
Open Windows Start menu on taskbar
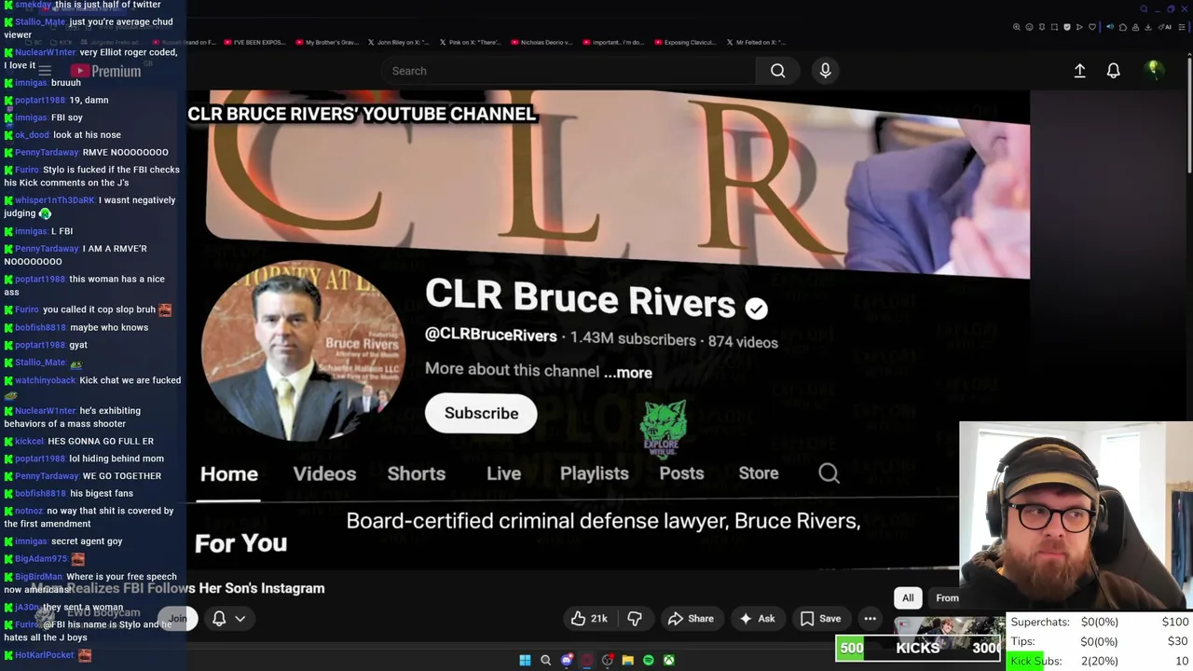pos(525,660)
